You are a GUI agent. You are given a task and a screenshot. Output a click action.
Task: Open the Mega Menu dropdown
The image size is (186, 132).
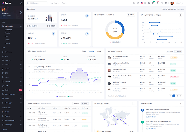click(x=54, y=3)
